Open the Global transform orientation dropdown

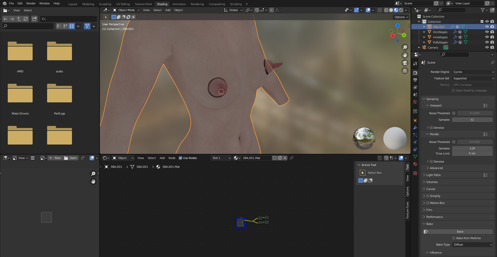[233, 10]
